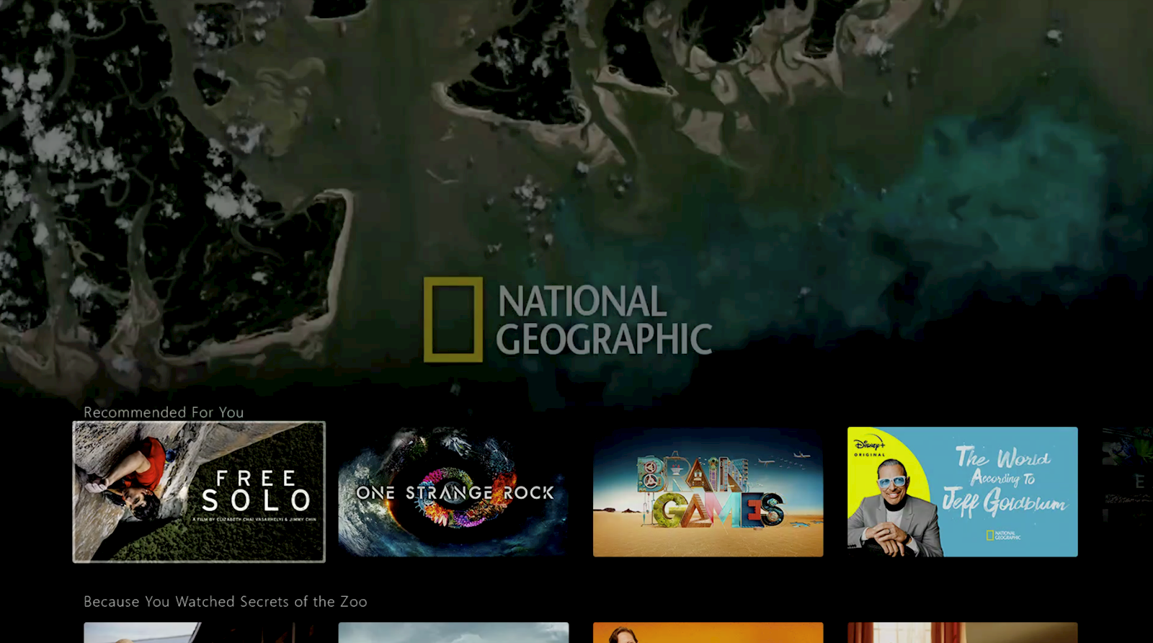The image size is (1153, 643).
Task: Click the Disney+ Original badge on Goldblum tile
Action: coord(870,447)
